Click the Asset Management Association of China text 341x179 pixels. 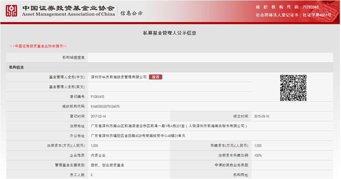68,14
